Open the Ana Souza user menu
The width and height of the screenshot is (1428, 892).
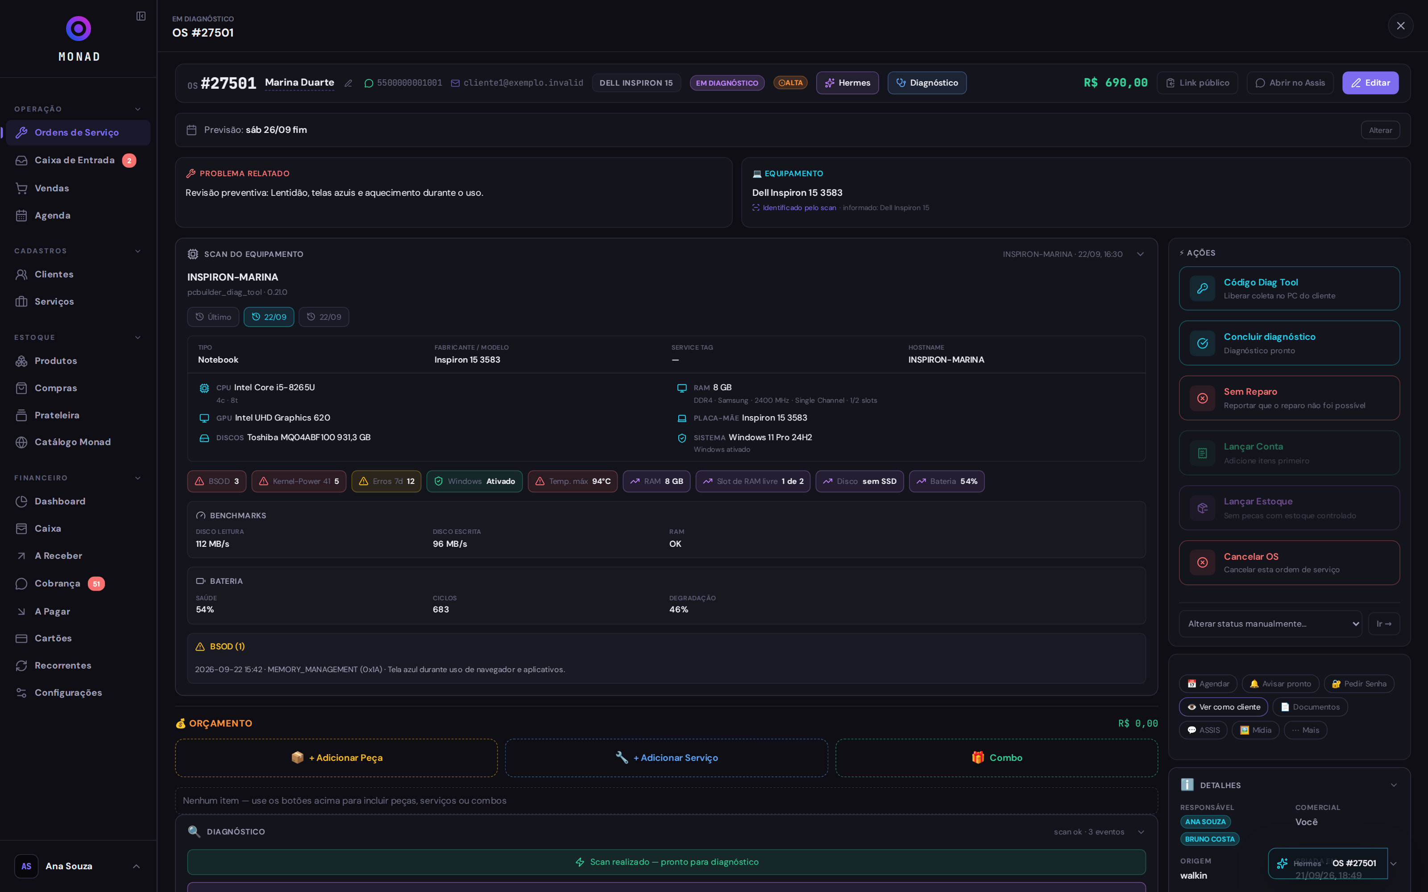[x=78, y=866]
